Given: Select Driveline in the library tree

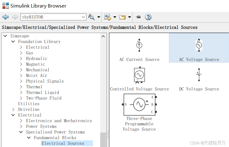Looking at the screenshot, I should click(29, 110).
